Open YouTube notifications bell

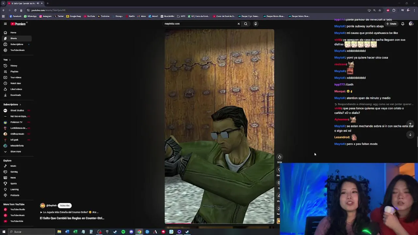[x=403, y=24]
